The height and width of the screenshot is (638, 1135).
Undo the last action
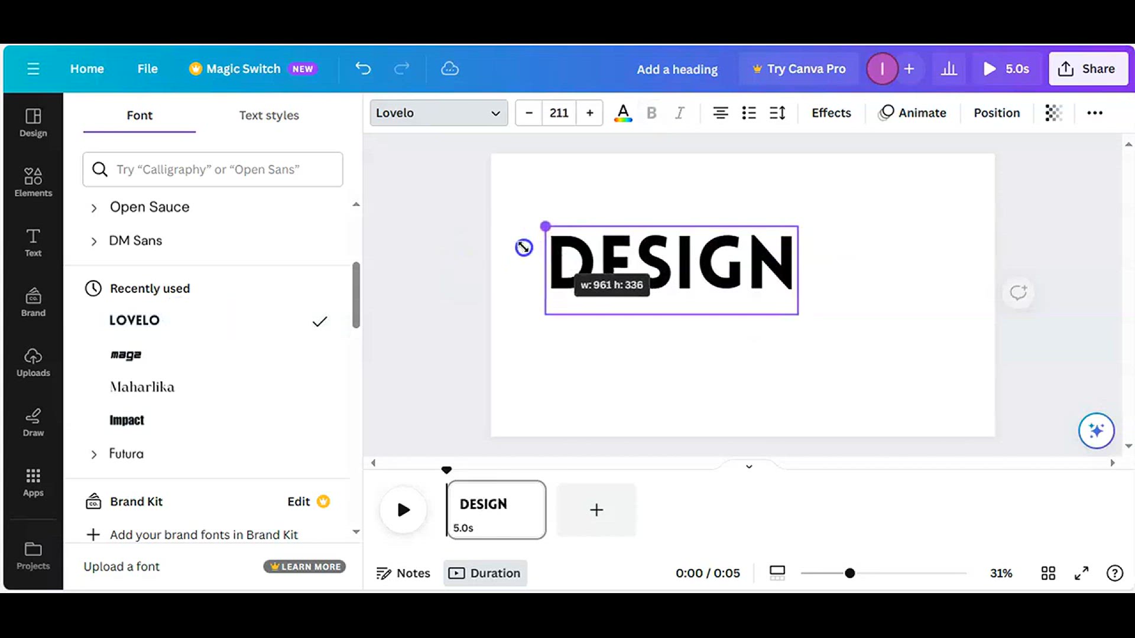[363, 69]
